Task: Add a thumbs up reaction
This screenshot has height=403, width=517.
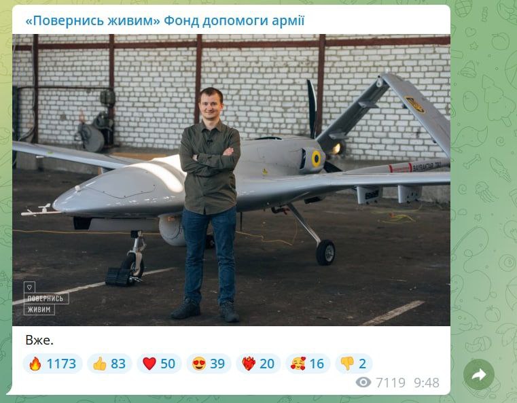Action: 109,364
